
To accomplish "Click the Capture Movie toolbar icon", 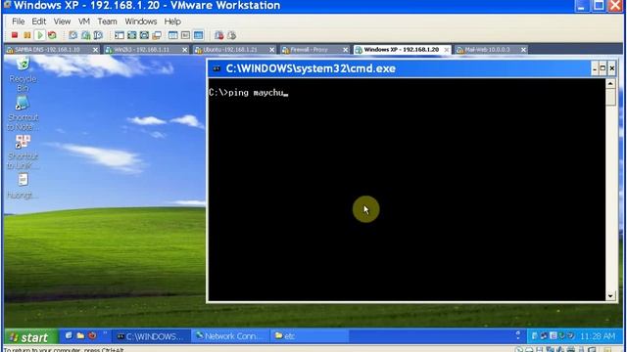I will [x=231, y=35].
